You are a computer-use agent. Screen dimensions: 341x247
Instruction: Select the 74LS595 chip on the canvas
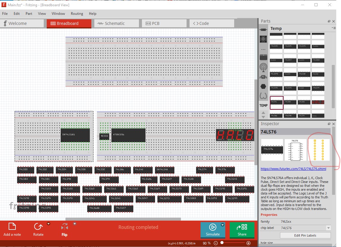[x=49, y=208]
